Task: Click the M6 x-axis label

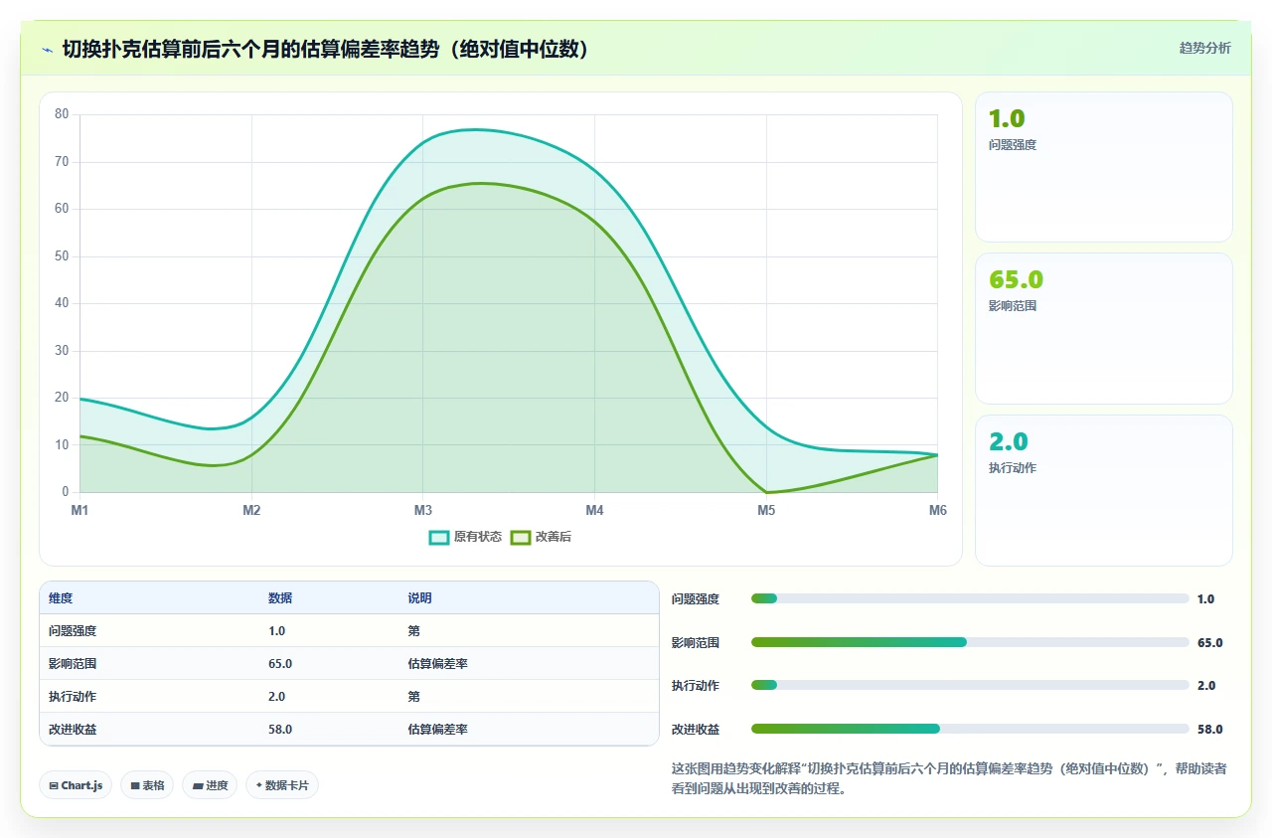Action: point(938,510)
